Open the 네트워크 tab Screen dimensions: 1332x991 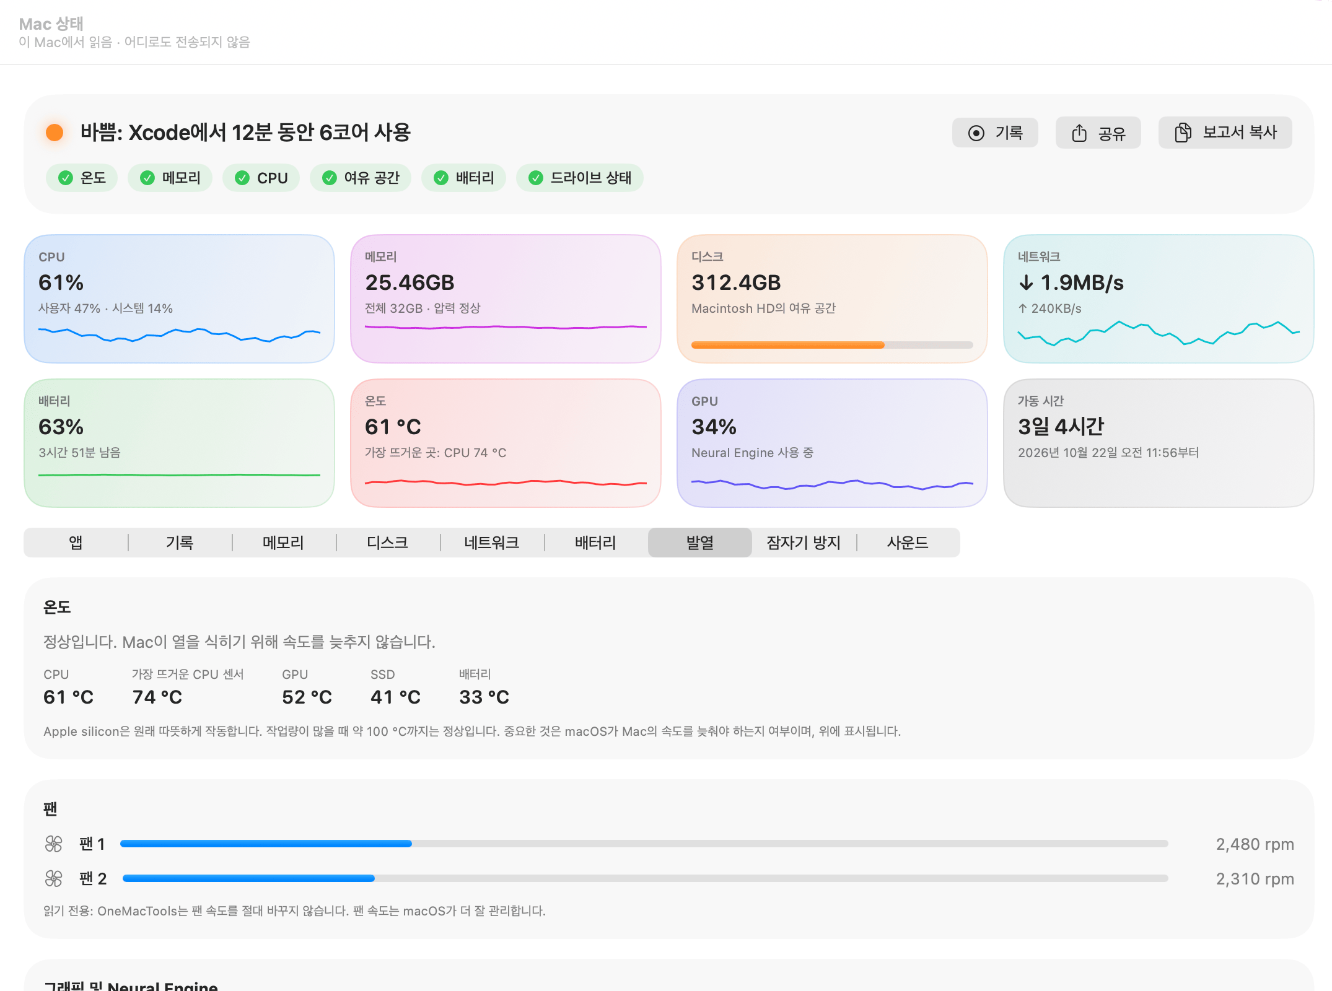[492, 543]
